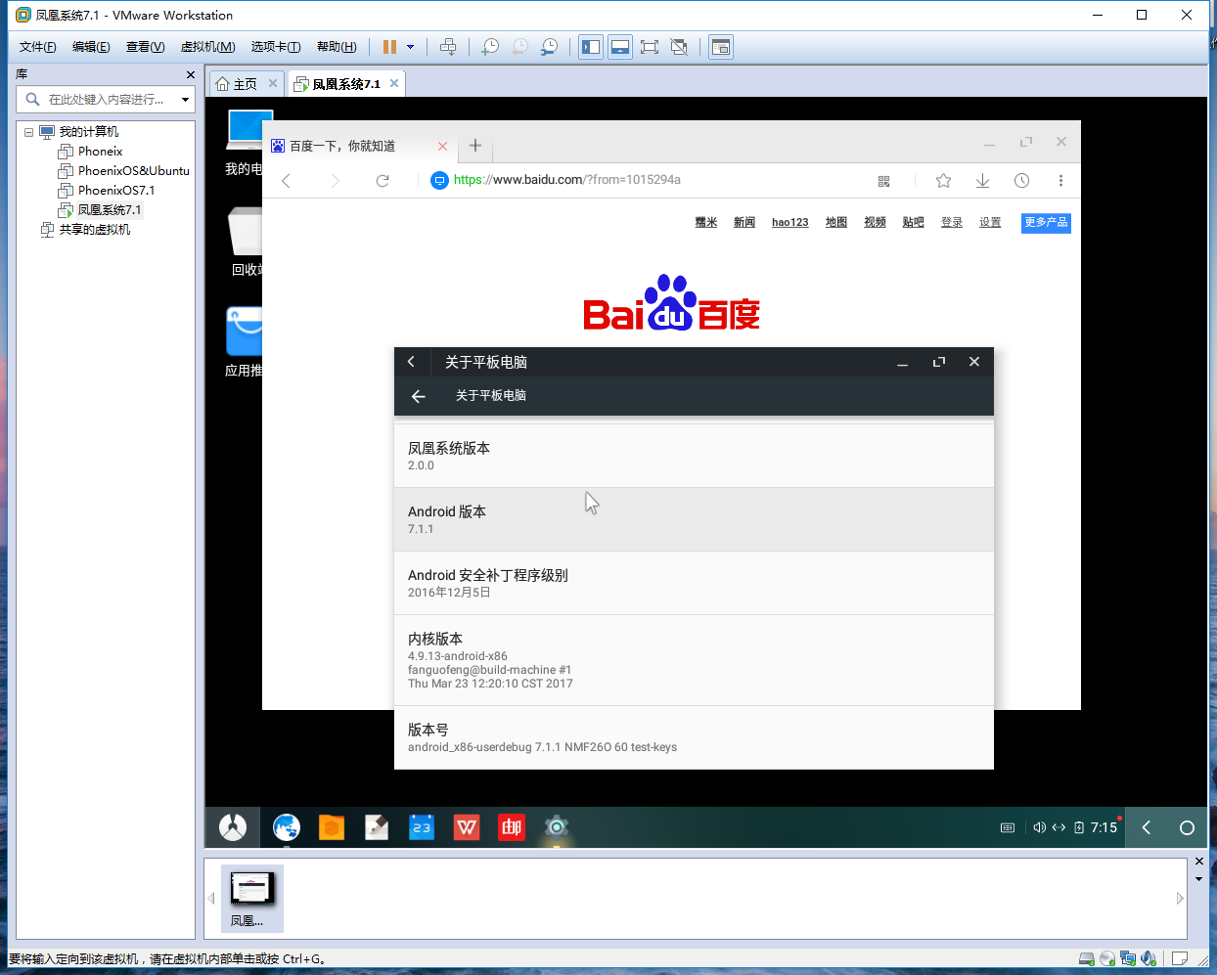Open a new browser tab with plus
Image resolution: width=1217 pixels, height=975 pixels.
(x=475, y=146)
